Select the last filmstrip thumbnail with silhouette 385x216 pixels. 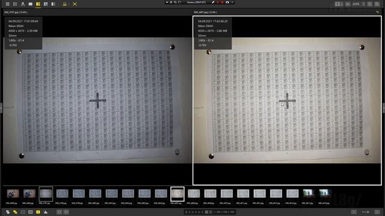325,193
